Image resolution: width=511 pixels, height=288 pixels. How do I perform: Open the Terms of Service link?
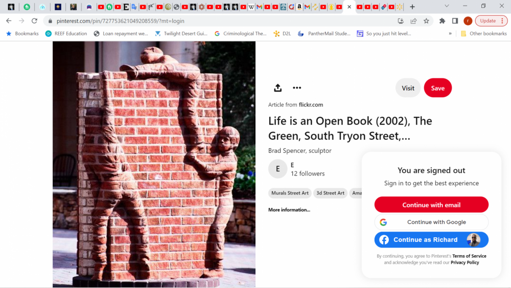tap(469, 256)
